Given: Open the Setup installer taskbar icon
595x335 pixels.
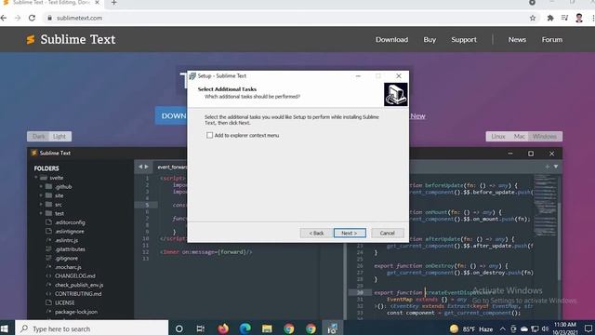Looking at the screenshot, I should pyautogui.click(x=333, y=328).
